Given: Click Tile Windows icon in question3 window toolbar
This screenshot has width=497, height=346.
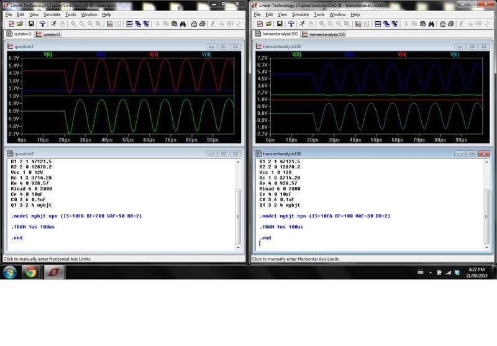Looking at the screenshot, I should (129, 24).
